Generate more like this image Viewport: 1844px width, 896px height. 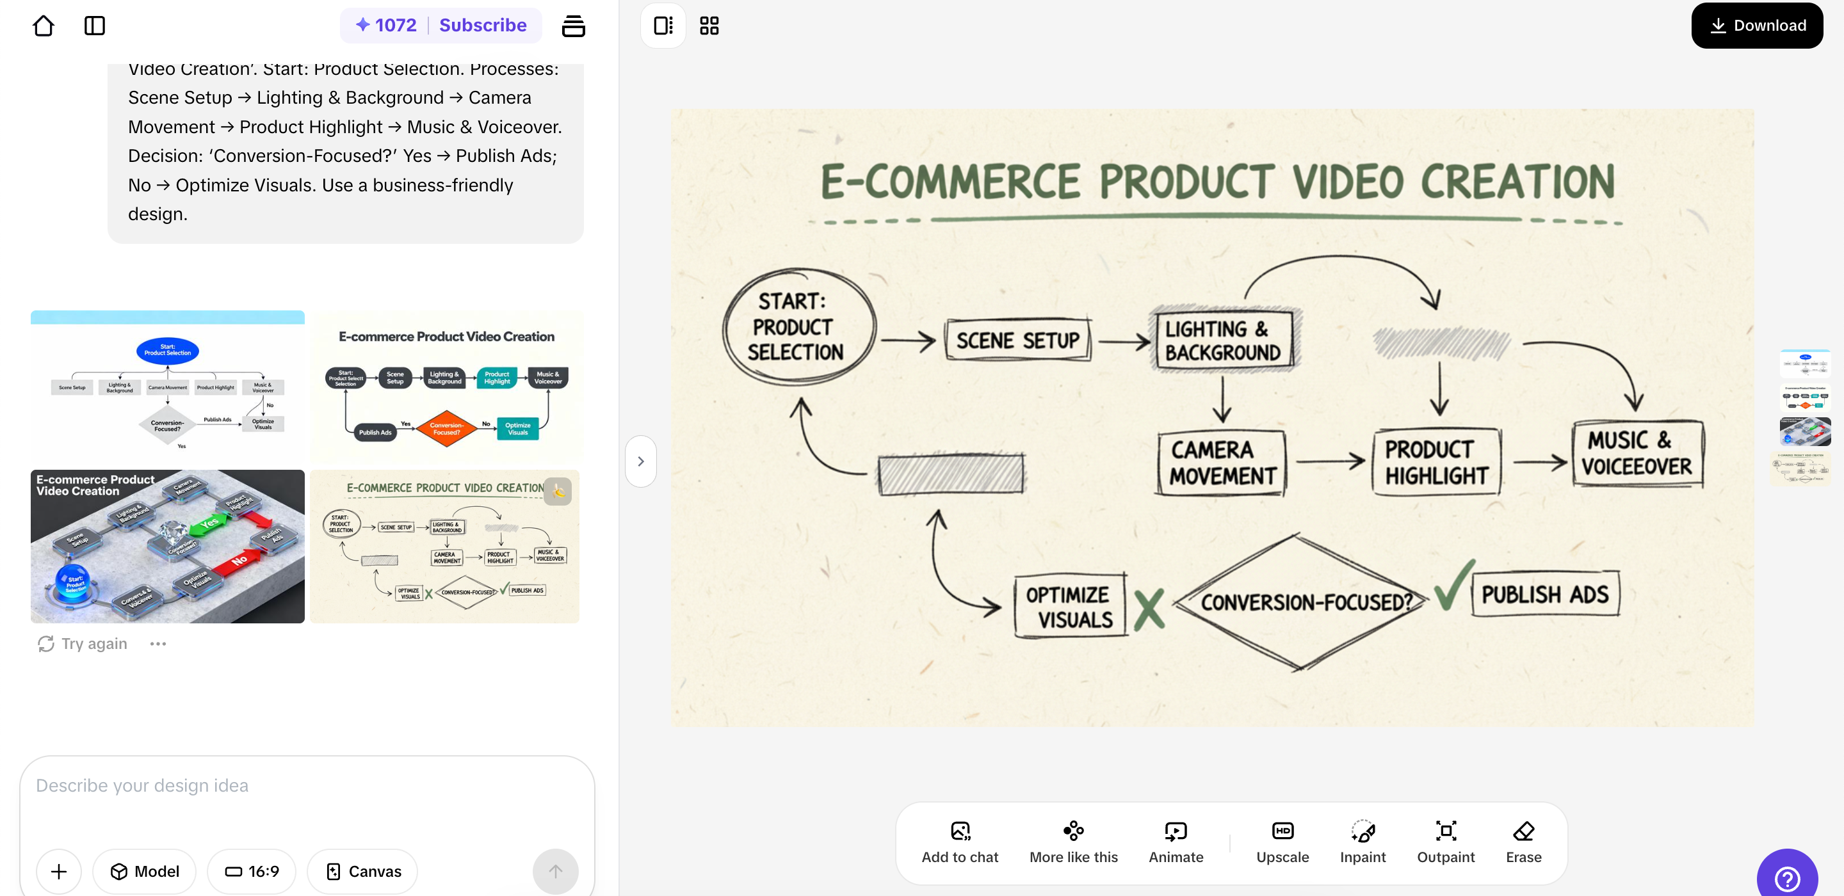click(1073, 842)
